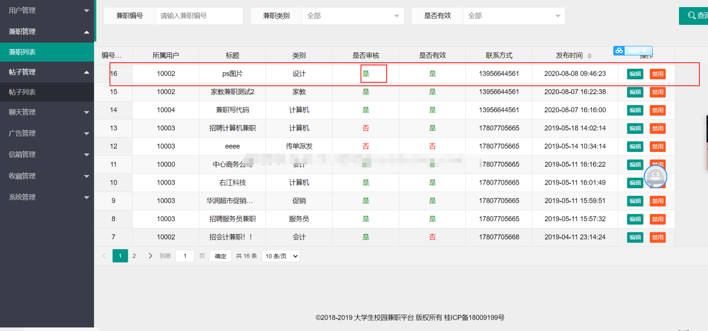This screenshot has width=708, height=331.
Task: Expand 广告管理 sidebar menu
Action: (x=47, y=133)
